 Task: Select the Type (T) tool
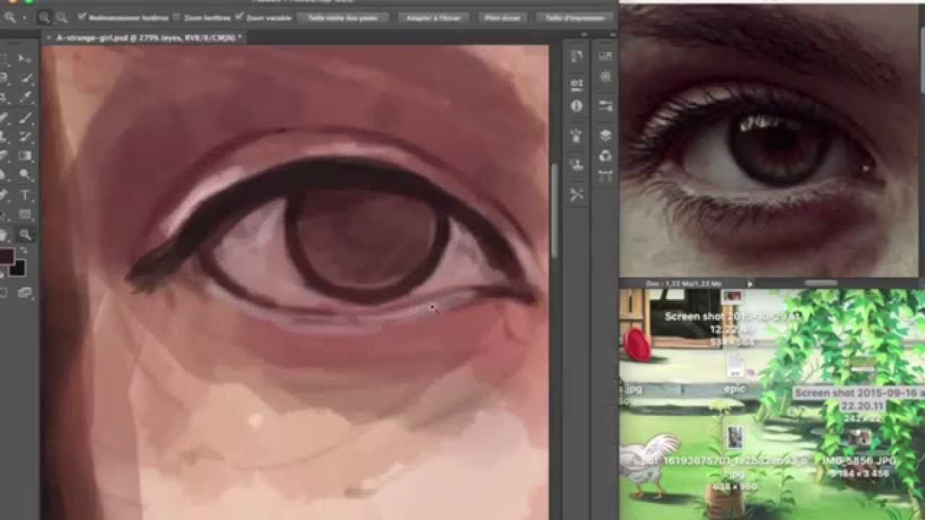point(25,195)
